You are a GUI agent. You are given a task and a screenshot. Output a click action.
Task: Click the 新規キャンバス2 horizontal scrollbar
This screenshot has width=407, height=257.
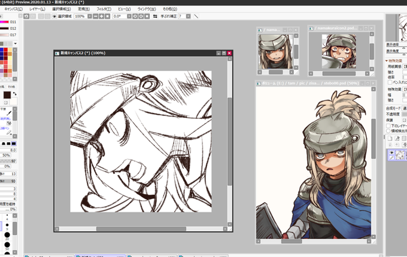(x=141, y=229)
